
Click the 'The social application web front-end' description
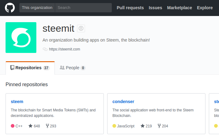pyautogui.click(x=153, y=113)
